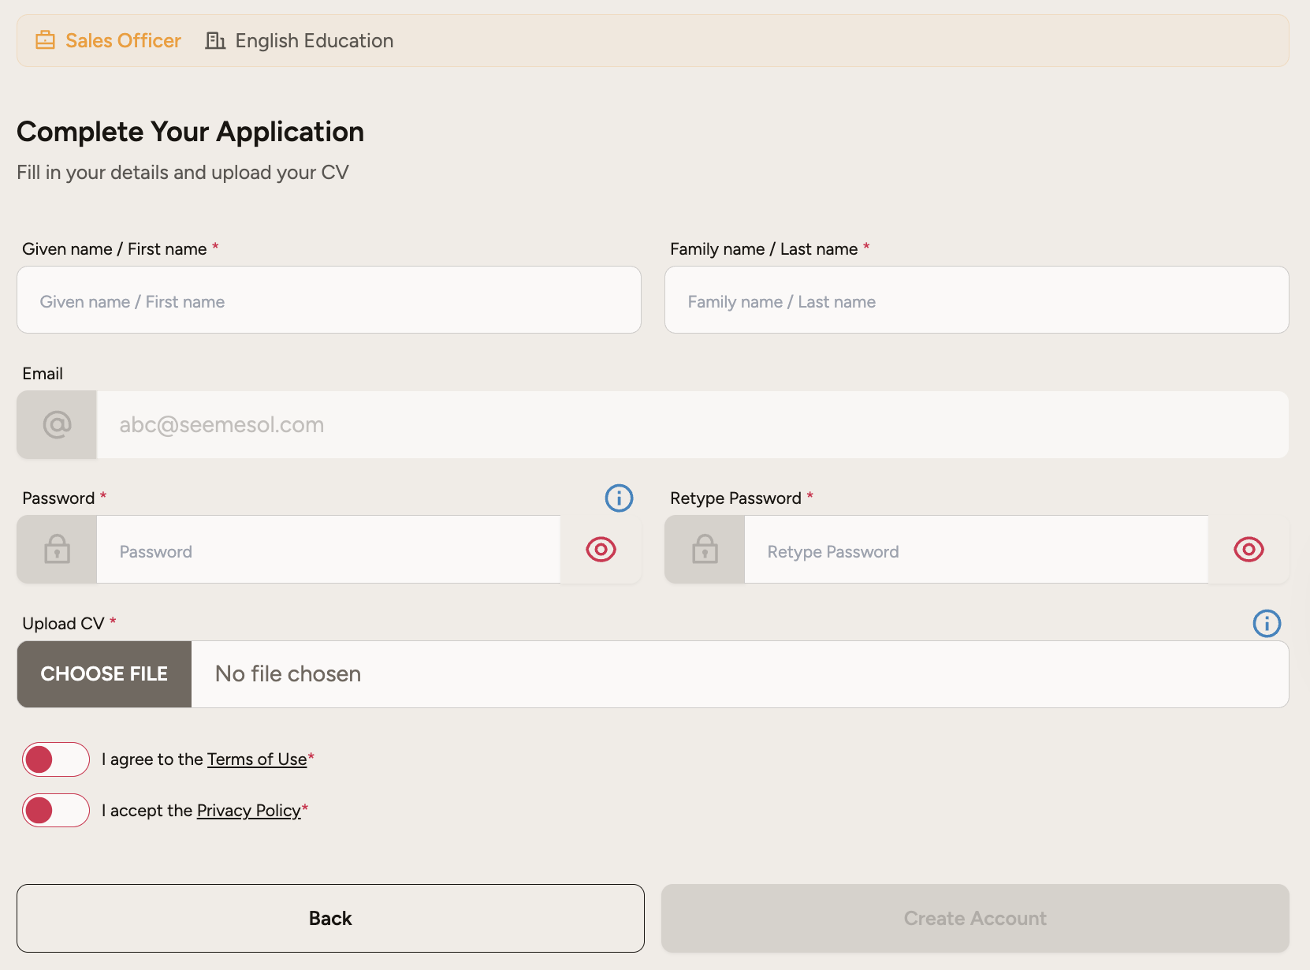Open the Terms of Use link

point(257,759)
